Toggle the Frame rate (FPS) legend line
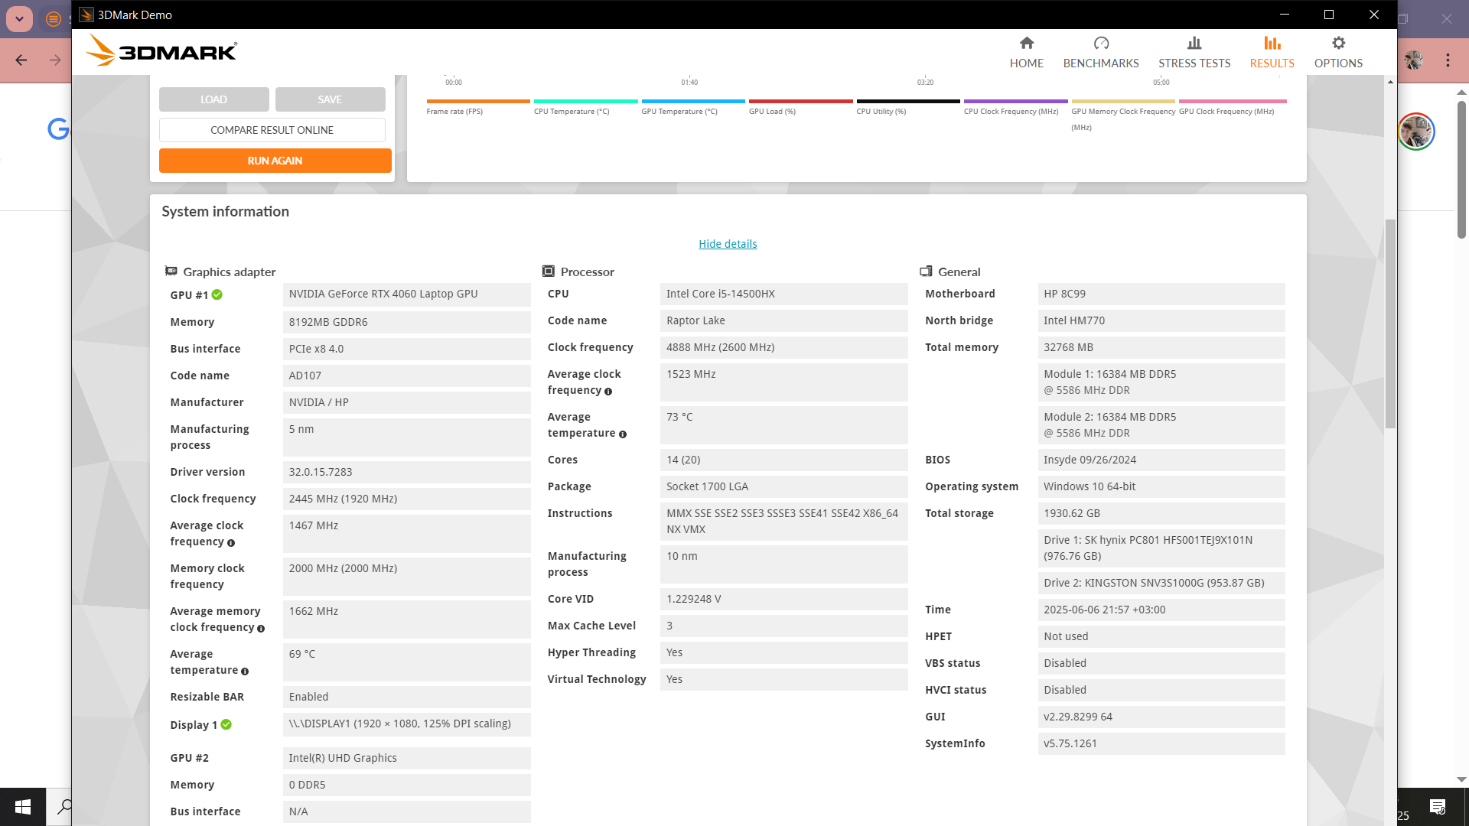1469x826 pixels. tap(477, 102)
